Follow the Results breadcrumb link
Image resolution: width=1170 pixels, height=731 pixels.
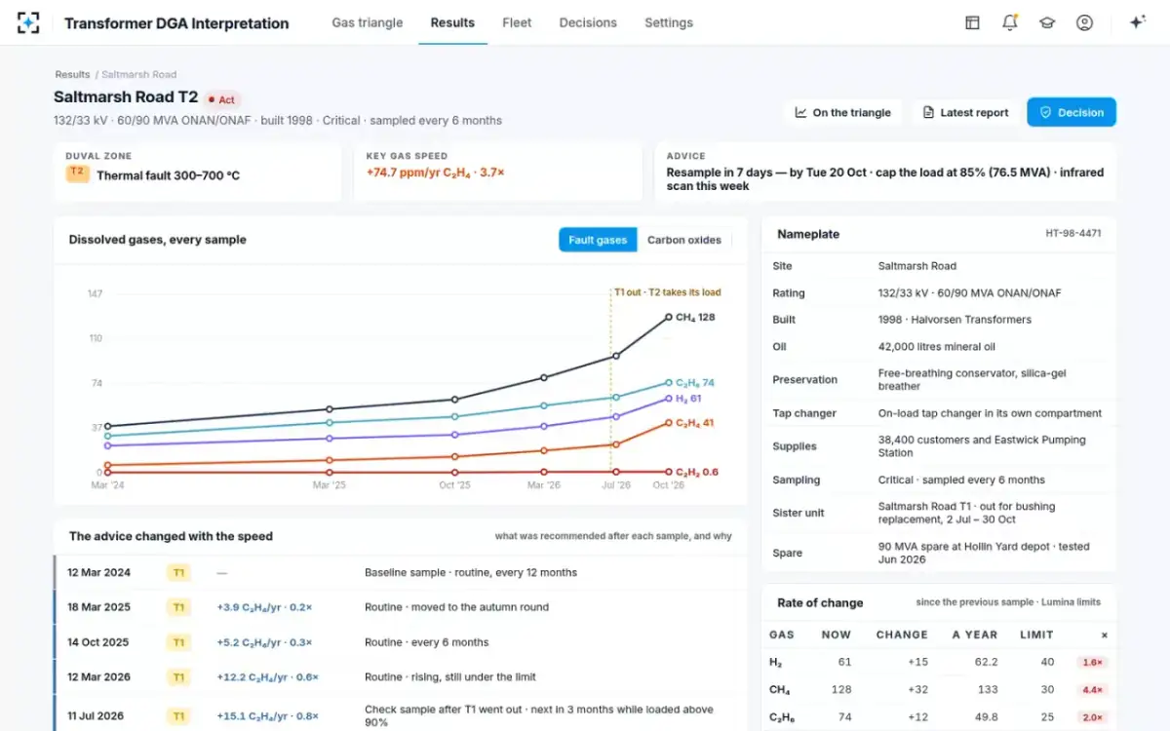pos(72,74)
